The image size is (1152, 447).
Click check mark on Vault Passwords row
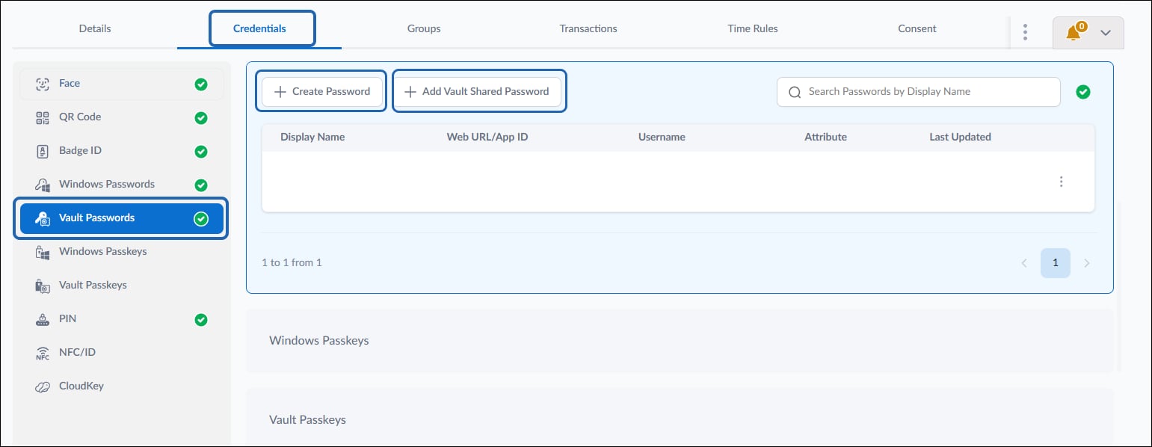point(201,219)
